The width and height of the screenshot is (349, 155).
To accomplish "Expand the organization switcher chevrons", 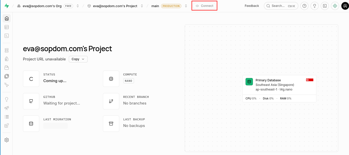I will [78, 6].
